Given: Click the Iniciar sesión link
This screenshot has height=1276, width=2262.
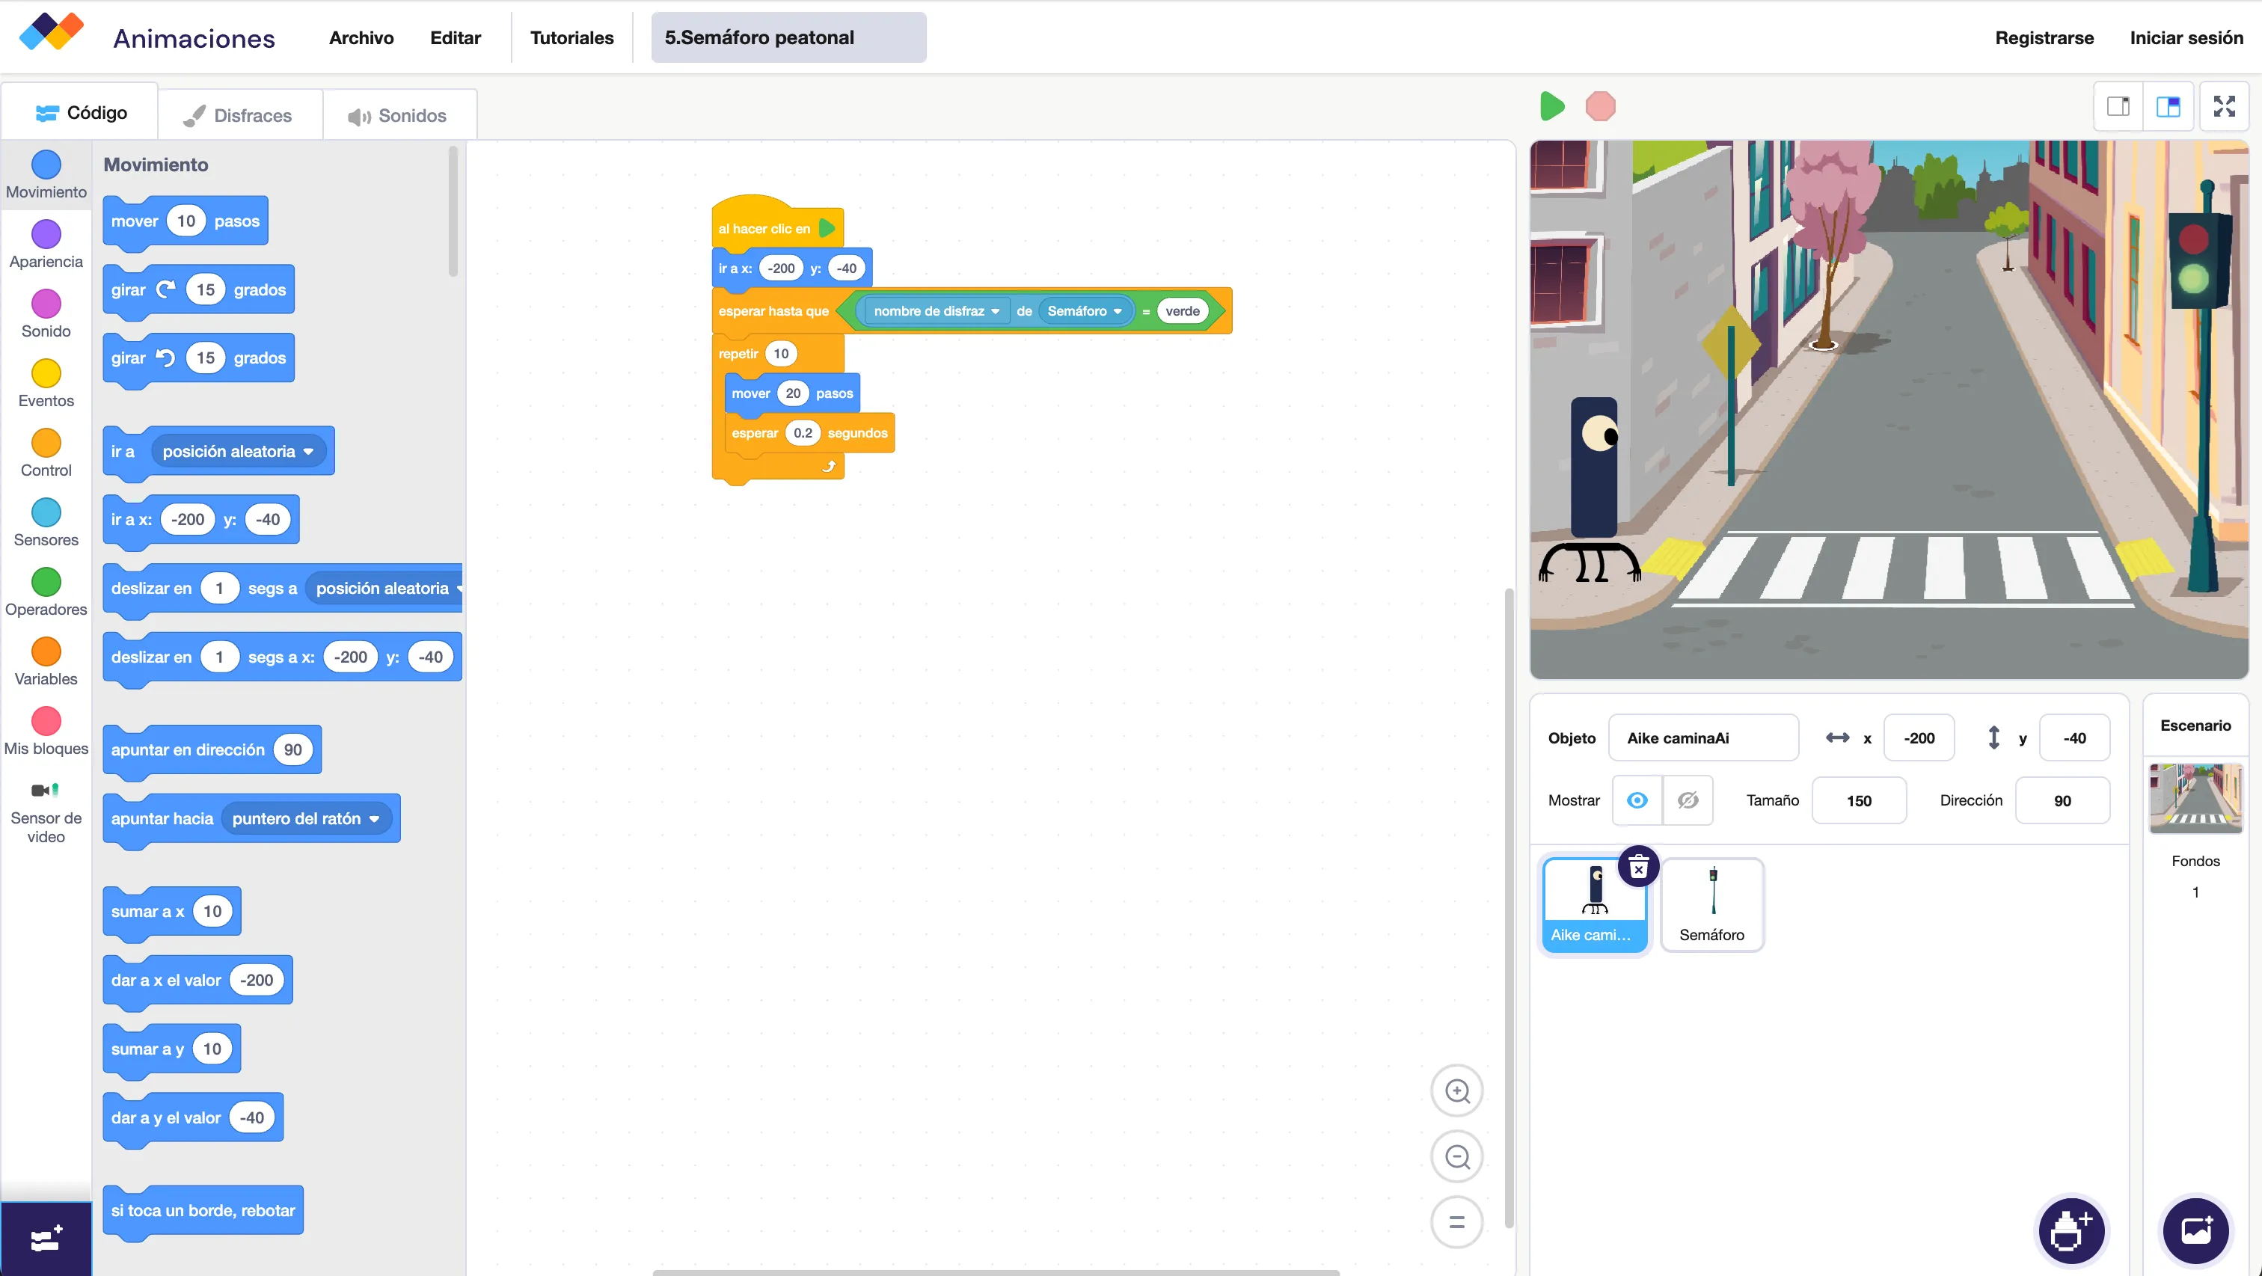Looking at the screenshot, I should 2186,37.
